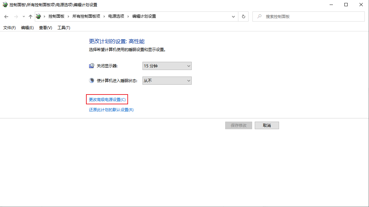The image size is (369, 207).
Task: Minimize the control panel window
Action: coord(331,5)
